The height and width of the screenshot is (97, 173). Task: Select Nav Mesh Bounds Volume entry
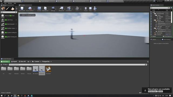click(x=9, y=24)
